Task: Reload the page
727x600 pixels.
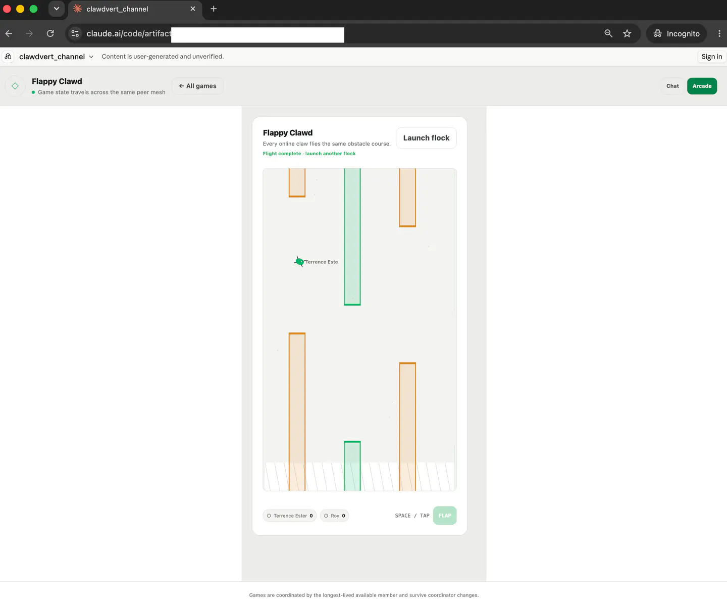Action: tap(50, 33)
